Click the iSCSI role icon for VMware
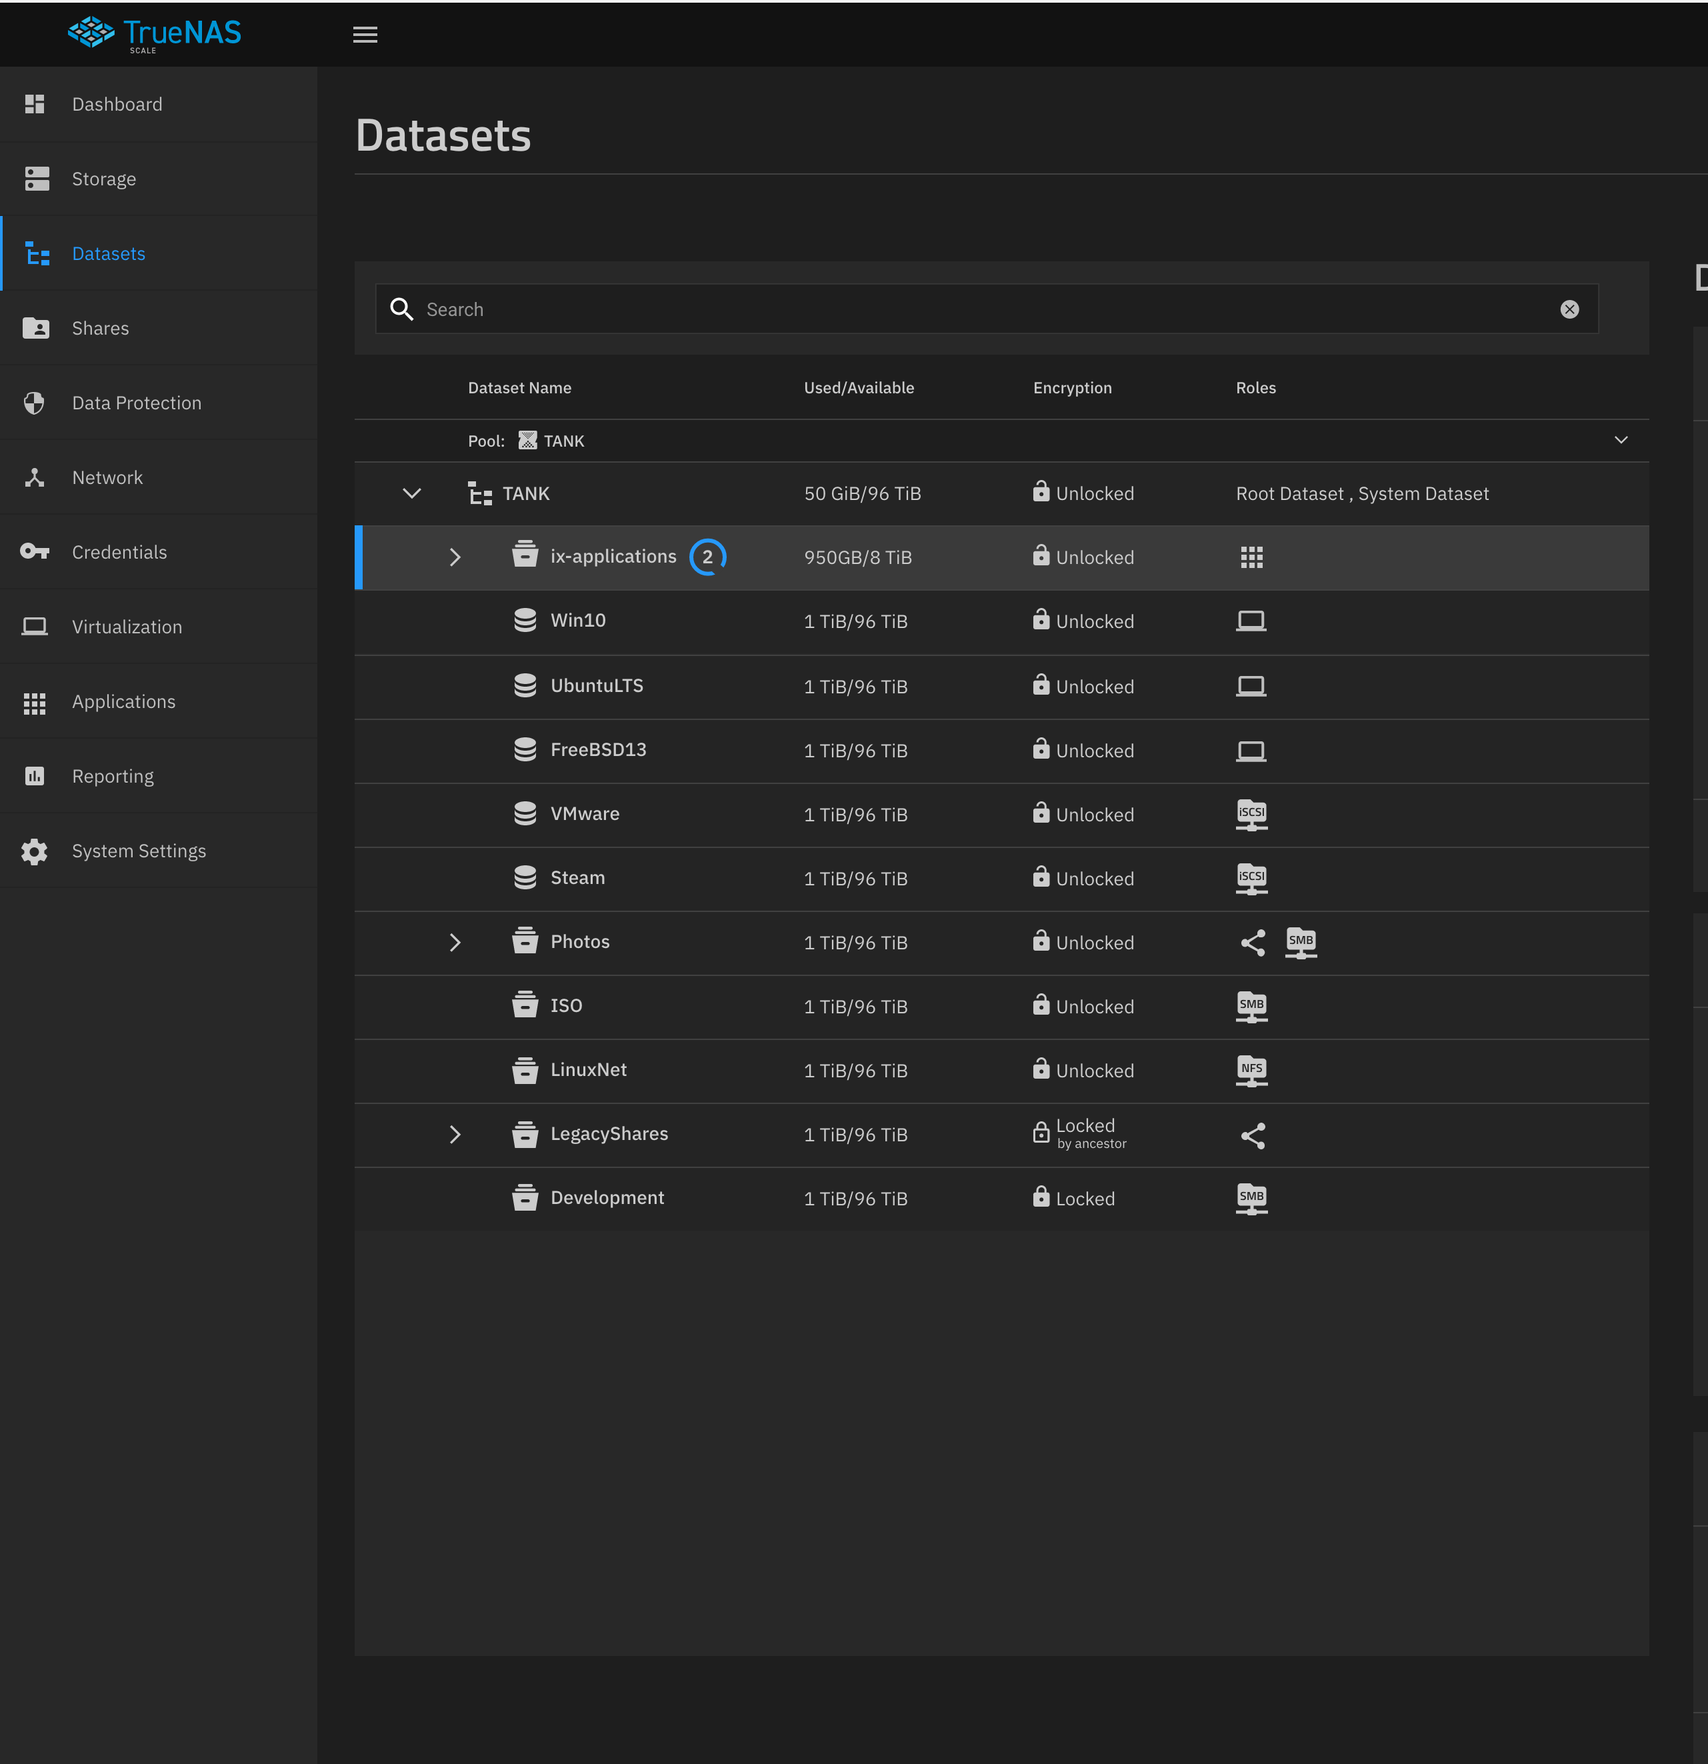1708x1764 pixels. tap(1251, 815)
